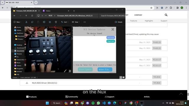
Task: Open Discord from the taskbar
Action: [x=87, y=103]
